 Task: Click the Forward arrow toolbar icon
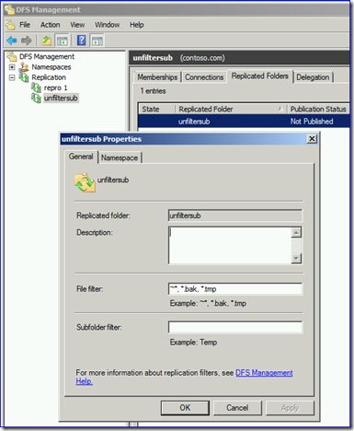pyautogui.click(x=27, y=41)
